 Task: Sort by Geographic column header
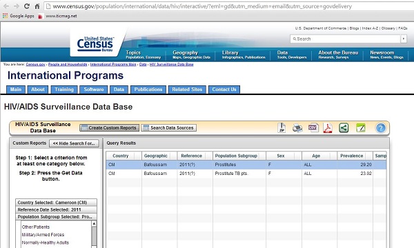point(159,156)
